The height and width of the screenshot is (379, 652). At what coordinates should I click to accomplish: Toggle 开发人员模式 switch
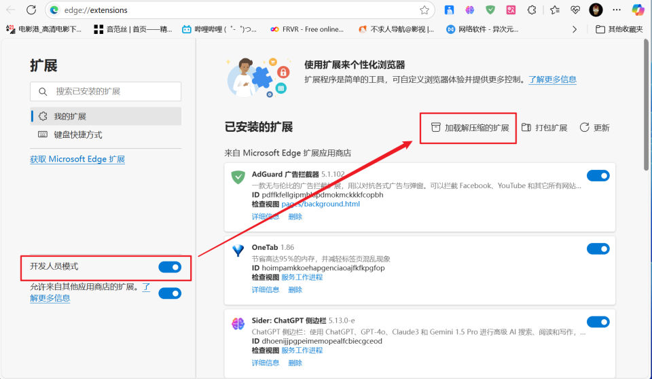[x=170, y=267]
